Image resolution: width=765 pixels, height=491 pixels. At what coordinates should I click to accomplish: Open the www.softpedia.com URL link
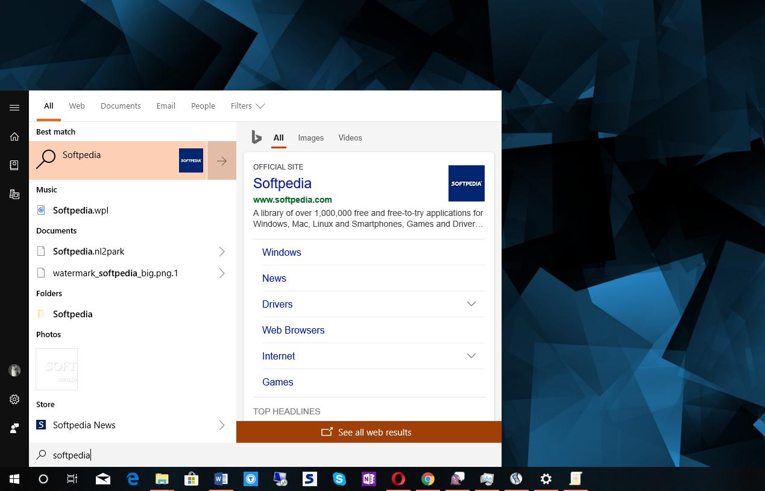292,200
